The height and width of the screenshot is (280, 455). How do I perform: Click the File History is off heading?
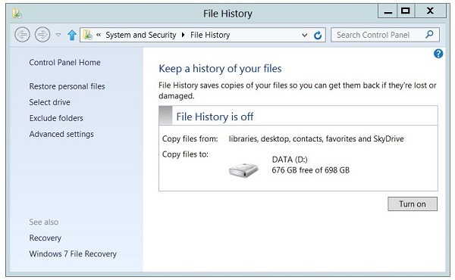[215, 117]
